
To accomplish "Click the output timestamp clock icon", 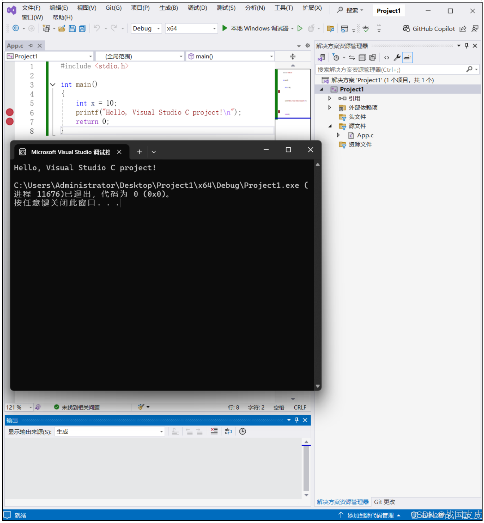I will (243, 432).
